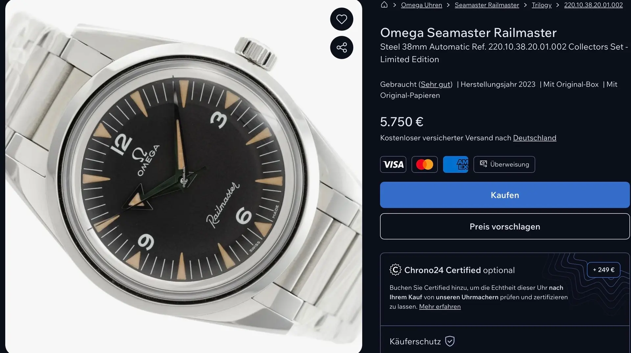Click the Chrono24 Certified badge icon
The image size is (631, 353).
pos(395,270)
